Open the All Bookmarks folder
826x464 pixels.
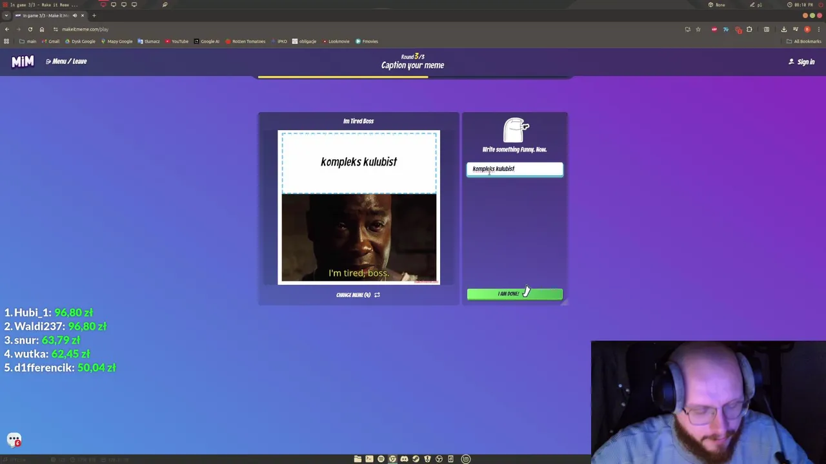tap(804, 41)
